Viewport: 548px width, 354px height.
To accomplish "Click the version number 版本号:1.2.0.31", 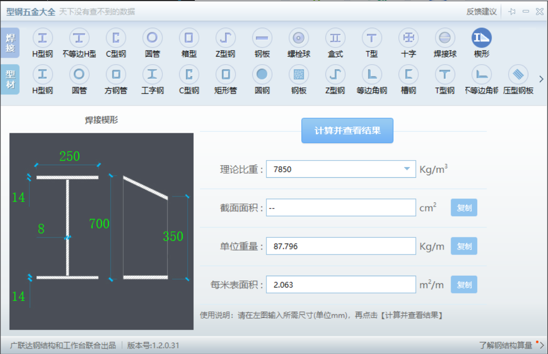I will [x=153, y=345].
